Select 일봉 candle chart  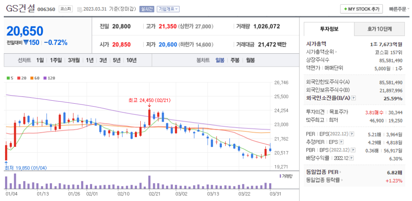click(x=220, y=60)
